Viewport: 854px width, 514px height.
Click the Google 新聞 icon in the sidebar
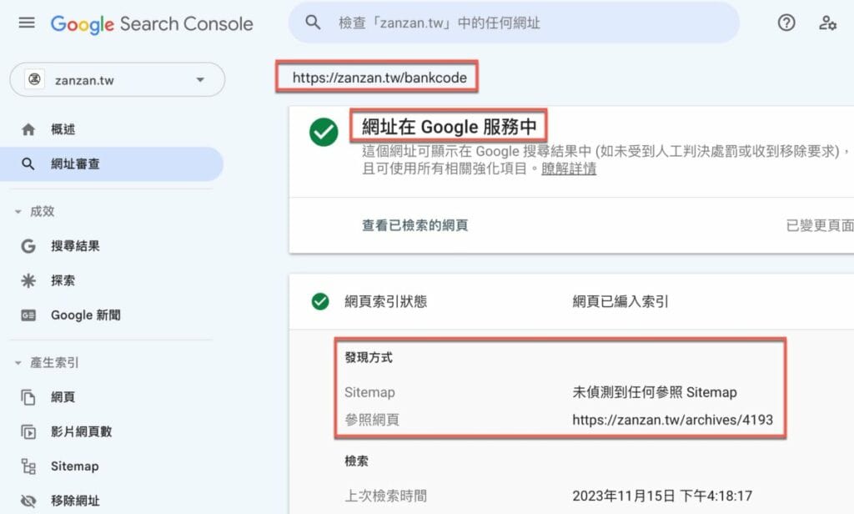[28, 315]
